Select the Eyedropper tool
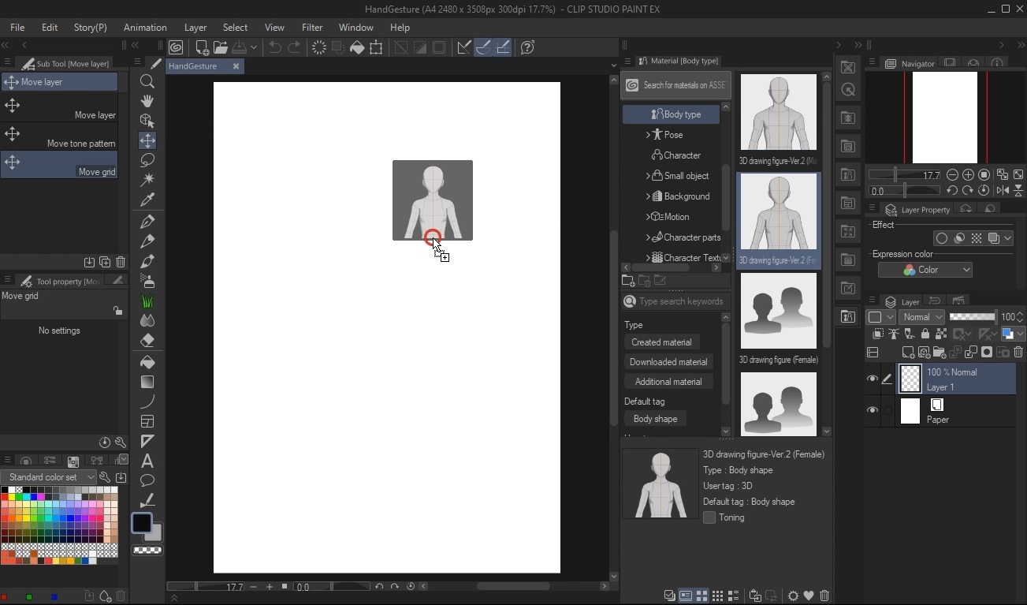The width and height of the screenshot is (1027, 605). (x=147, y=200)
